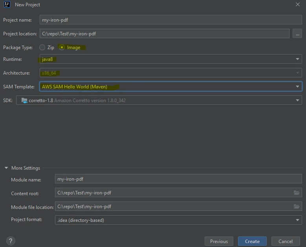Close the New Project dialog
Image resolution: width=306 pixels, height=247 pixels.
coord(298,4)
